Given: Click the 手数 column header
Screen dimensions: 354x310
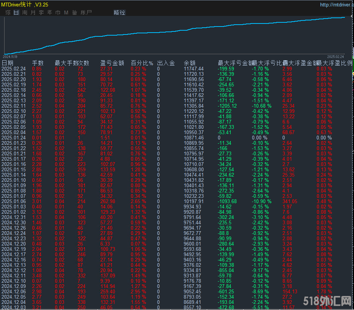Looking at the screenshot, I should 38,63.
